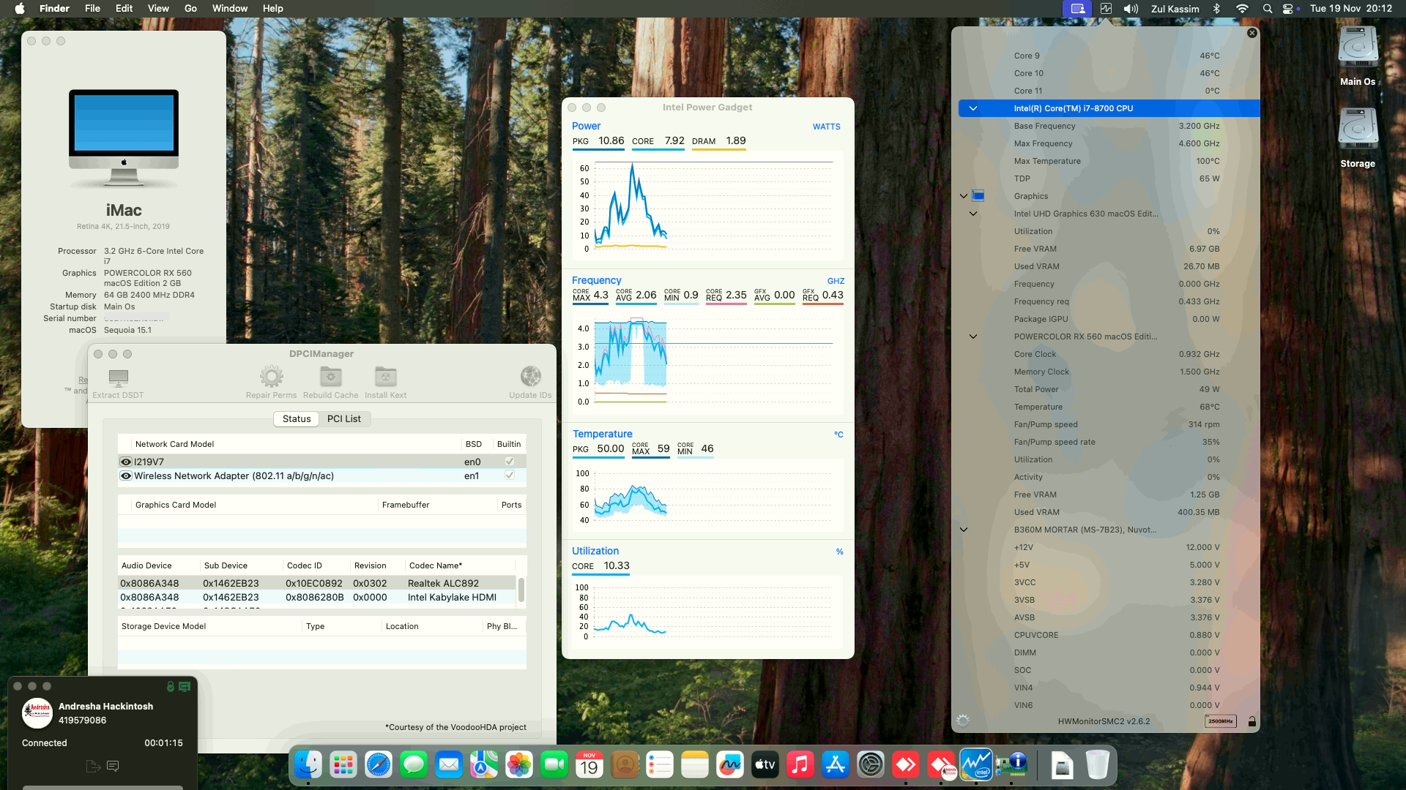Open AnyDesk icon in the Dock

[906, 764]
